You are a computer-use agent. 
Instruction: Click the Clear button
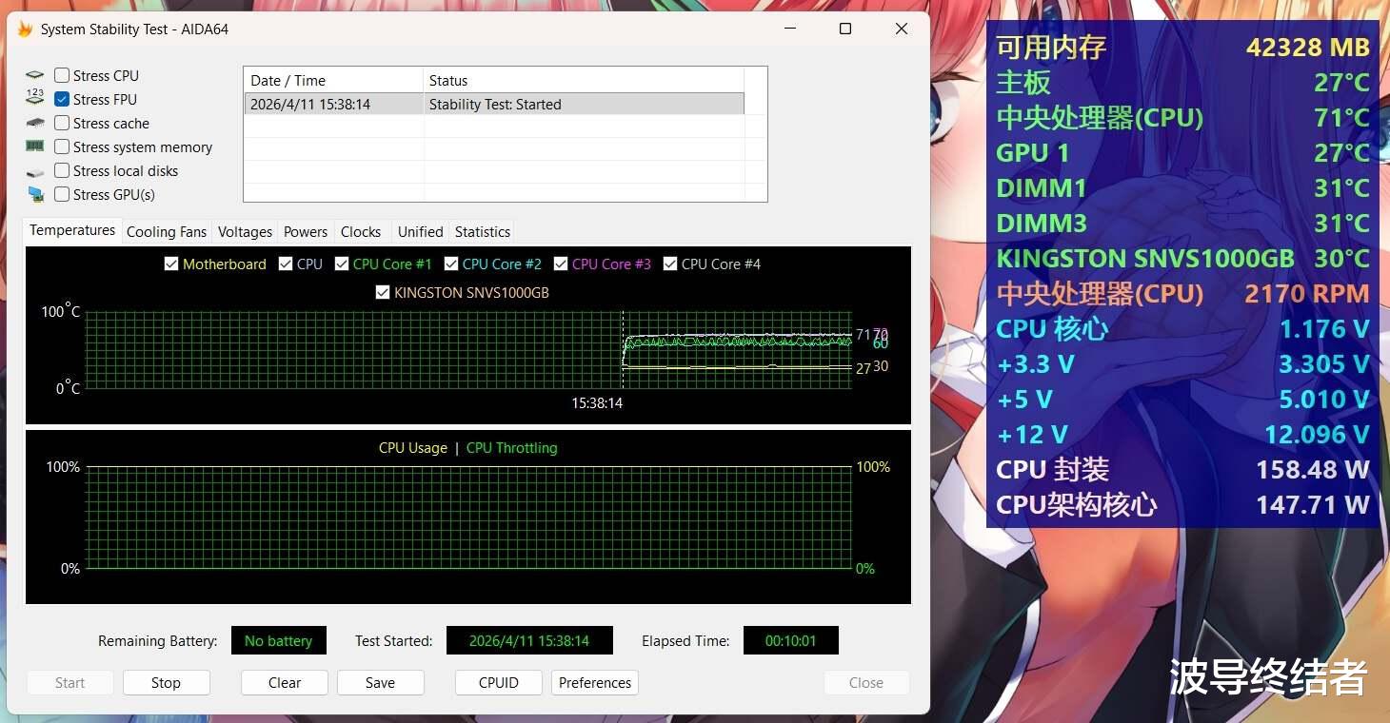click(285, 682)
